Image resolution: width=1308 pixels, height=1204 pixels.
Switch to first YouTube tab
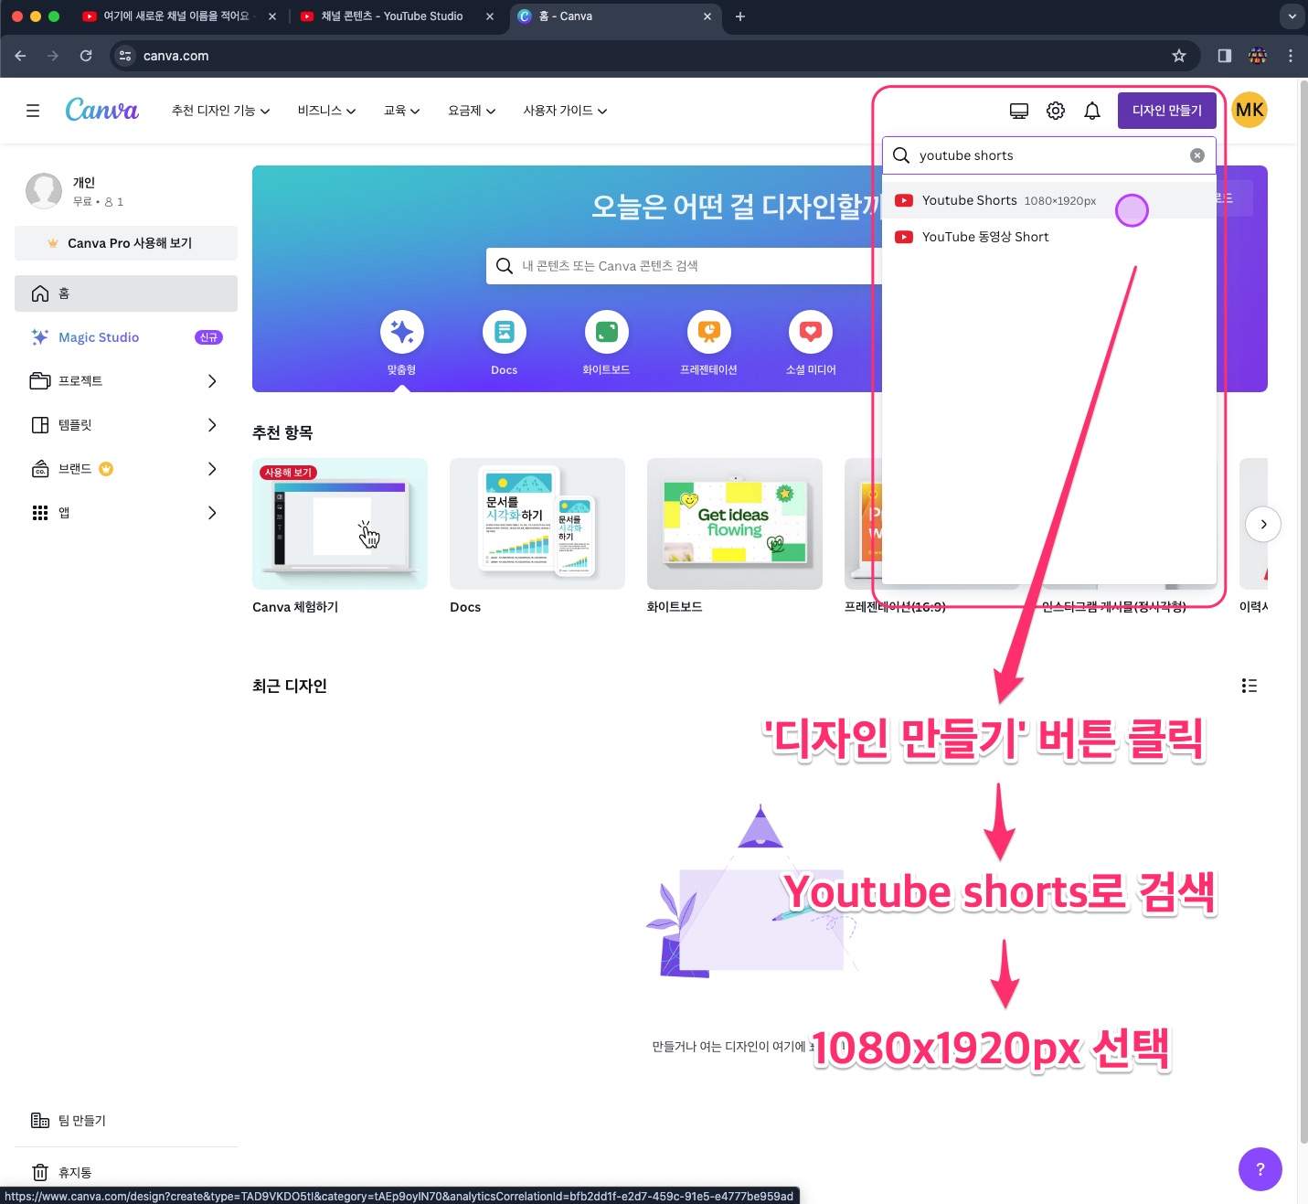178,16
